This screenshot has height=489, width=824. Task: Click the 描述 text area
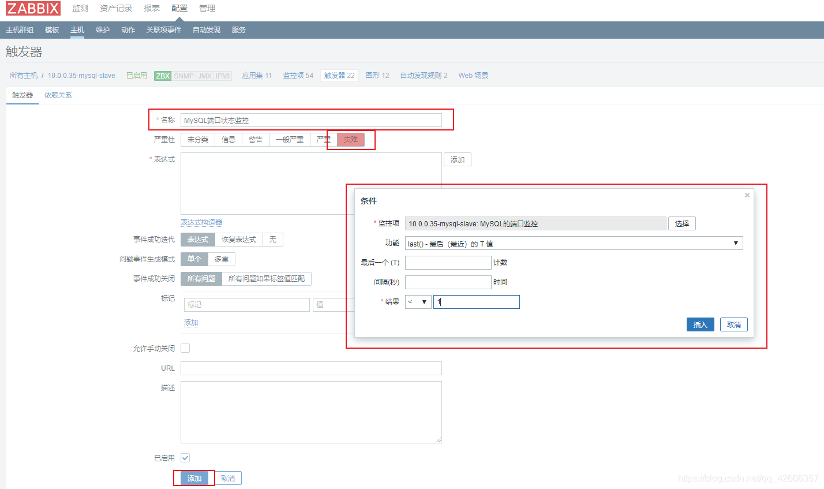point(311,412)
